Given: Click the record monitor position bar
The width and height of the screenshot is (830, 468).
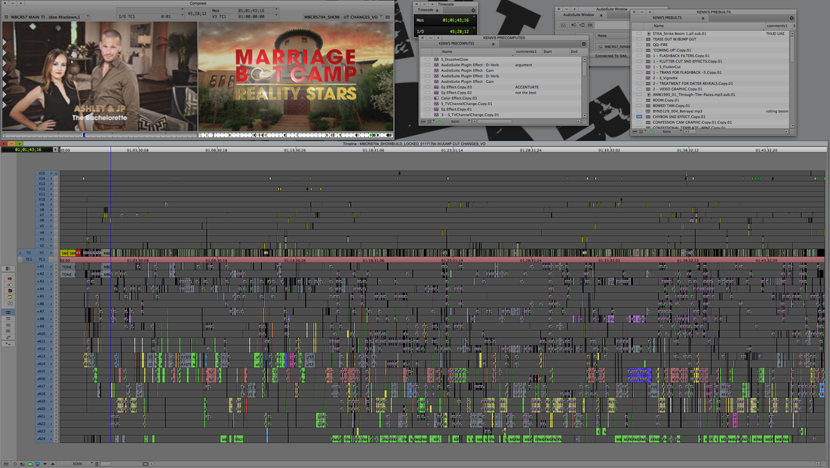Looking at the screenshot, I should pos(296,136).
